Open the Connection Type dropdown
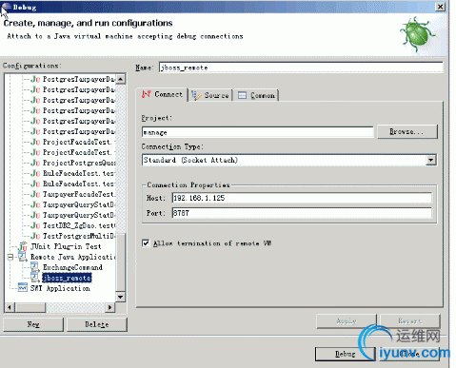 pyautogui.click(x=430, y=160)
